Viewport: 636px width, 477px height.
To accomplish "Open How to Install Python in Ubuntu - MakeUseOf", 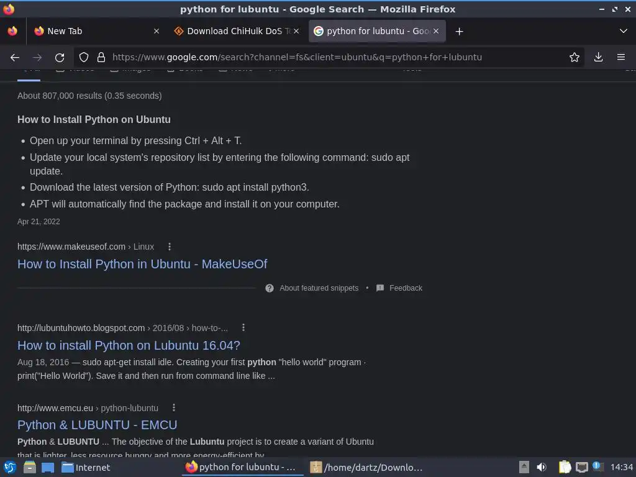I will (x=142, y=264).
